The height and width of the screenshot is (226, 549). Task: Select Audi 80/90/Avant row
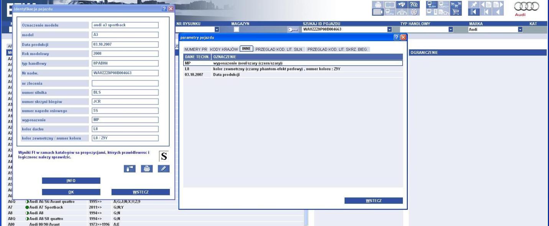(x=44, y=224)
